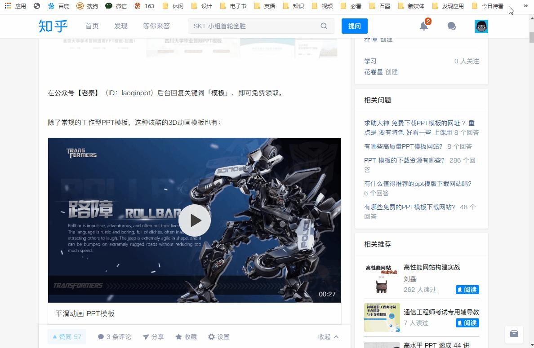The image size is (534, 348).
Task: Click 阅读 for 通信工程师考试 book
Action: coord(467,323)
